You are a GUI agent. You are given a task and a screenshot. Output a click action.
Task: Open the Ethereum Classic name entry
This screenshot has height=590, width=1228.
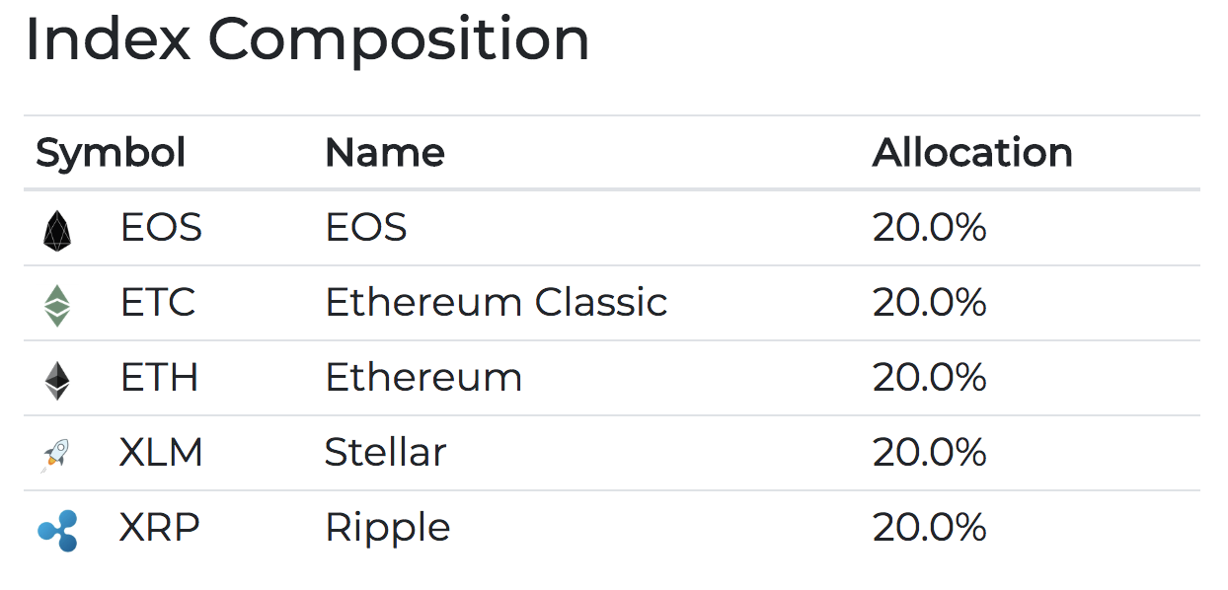496,303
